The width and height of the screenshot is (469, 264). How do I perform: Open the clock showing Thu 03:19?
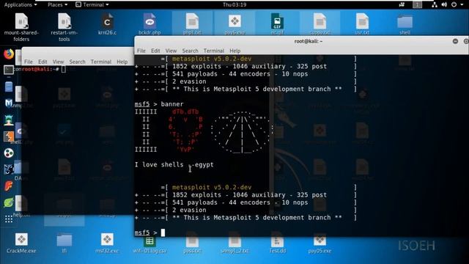click(x=234, y=4)
